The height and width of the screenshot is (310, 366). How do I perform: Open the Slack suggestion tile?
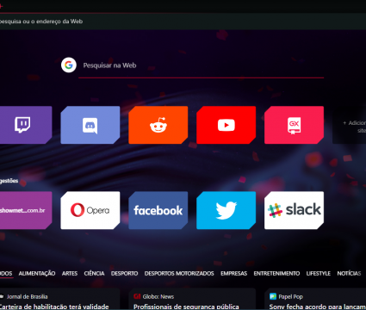[294, 210]
